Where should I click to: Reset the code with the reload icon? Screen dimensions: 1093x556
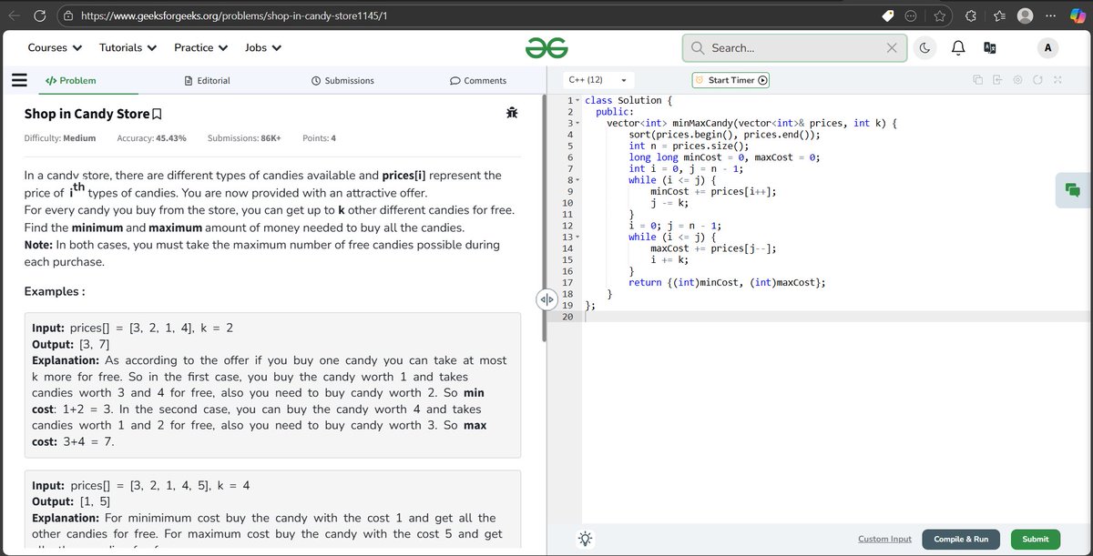pyautogui.click(x=1037, y=80)
